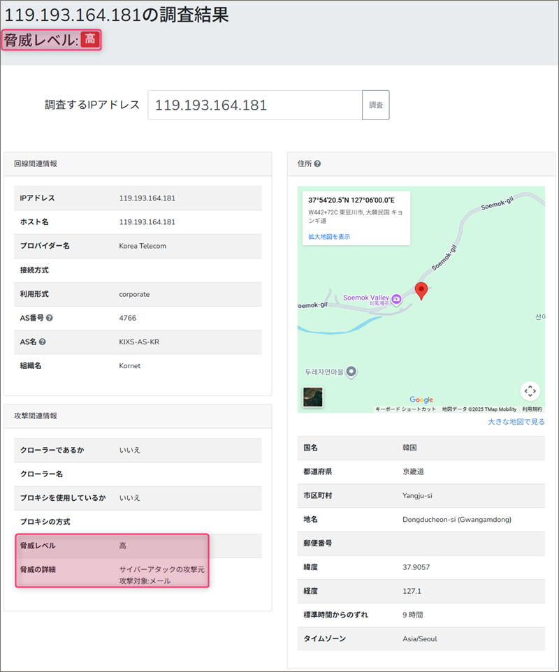Image resolution: width=559 pixels, height=672 pixels.
Task: Click the coordinates heading in the map card
Action: coord(351,200)
